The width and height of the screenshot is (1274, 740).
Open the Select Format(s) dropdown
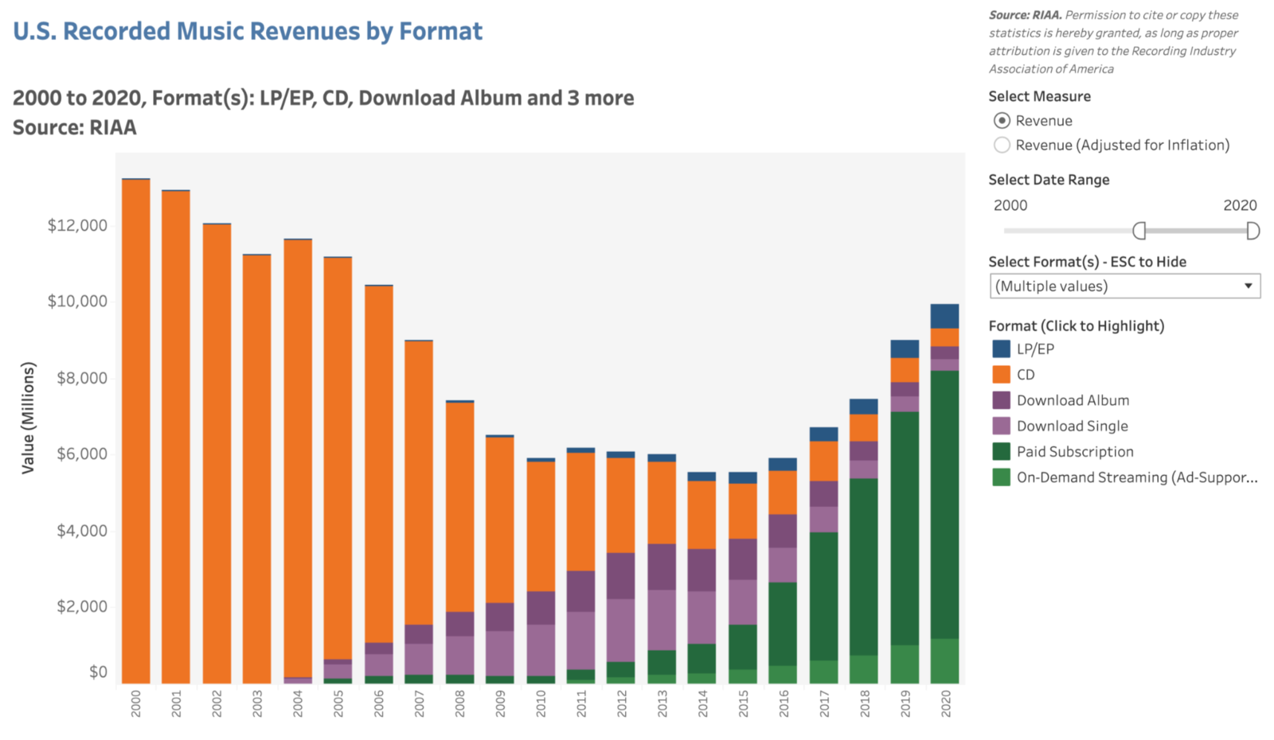[x=1125, y=286]
